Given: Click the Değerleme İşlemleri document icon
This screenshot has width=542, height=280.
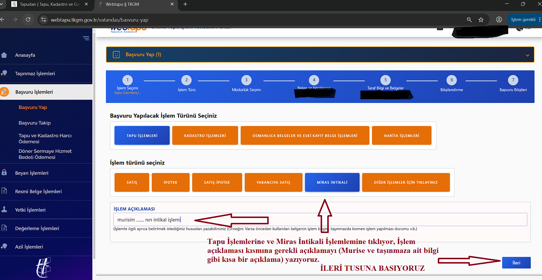Looking at the screenshot, I should pos(4,228).
